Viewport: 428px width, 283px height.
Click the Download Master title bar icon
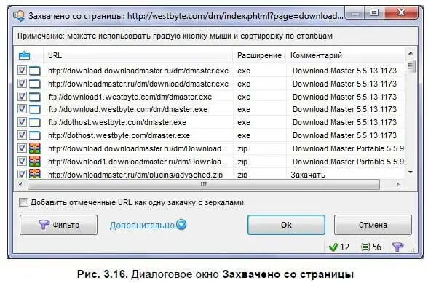[x=19, y=16]
